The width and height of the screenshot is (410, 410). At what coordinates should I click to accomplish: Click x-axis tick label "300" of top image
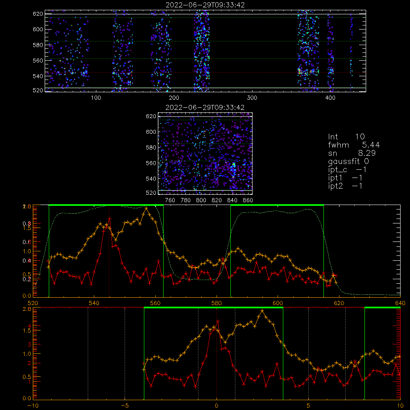(x=252, y=98)
